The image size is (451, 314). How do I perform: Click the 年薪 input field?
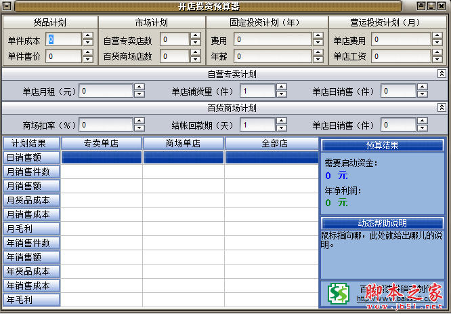click(x=274, y=56)
